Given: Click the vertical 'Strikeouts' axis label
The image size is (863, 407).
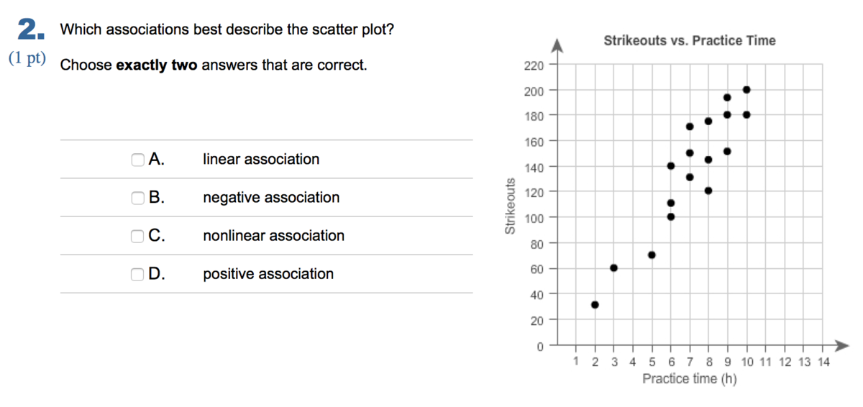Looking at the screenshot, I should click(510, 206).
